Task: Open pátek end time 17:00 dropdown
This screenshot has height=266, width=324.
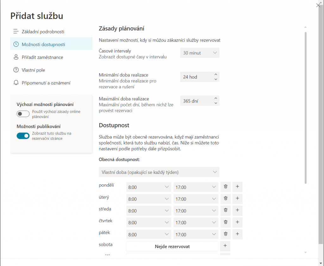Action: point(196,234)
